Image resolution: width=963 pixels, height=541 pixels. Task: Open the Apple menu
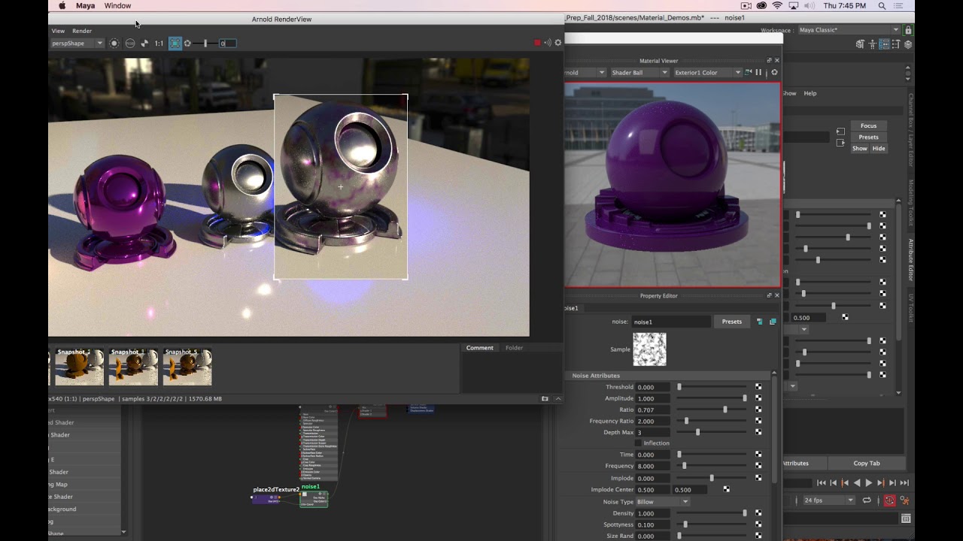(62, 5)
